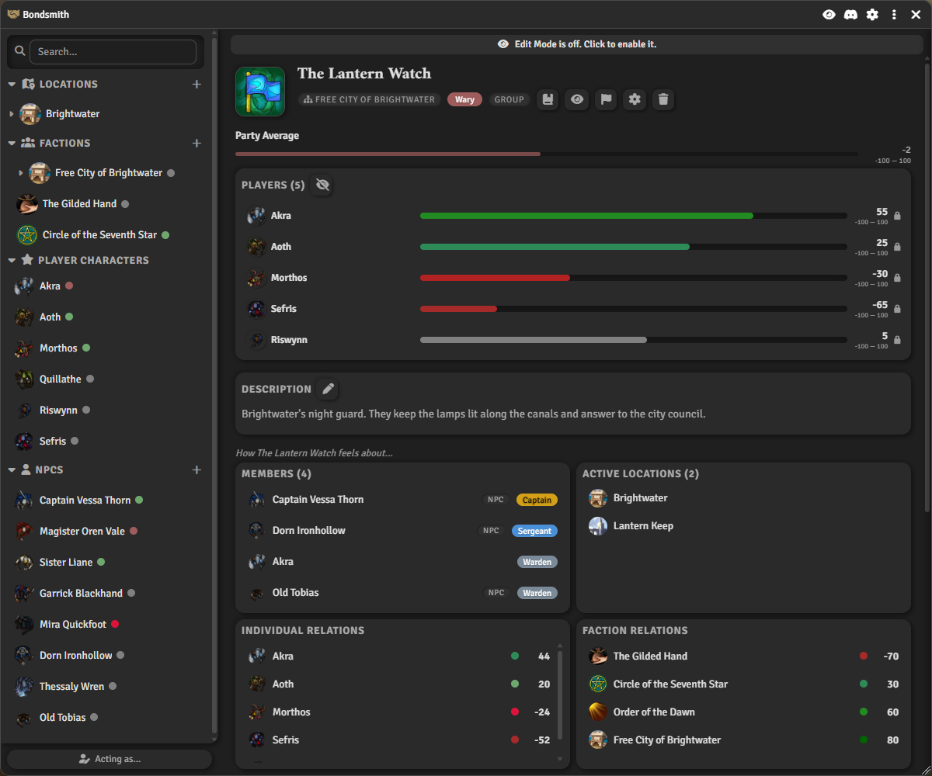Click Sister Liane's portrait icon in sidebar
Screen dimensions: 932x776
click(x=24, y=562)
